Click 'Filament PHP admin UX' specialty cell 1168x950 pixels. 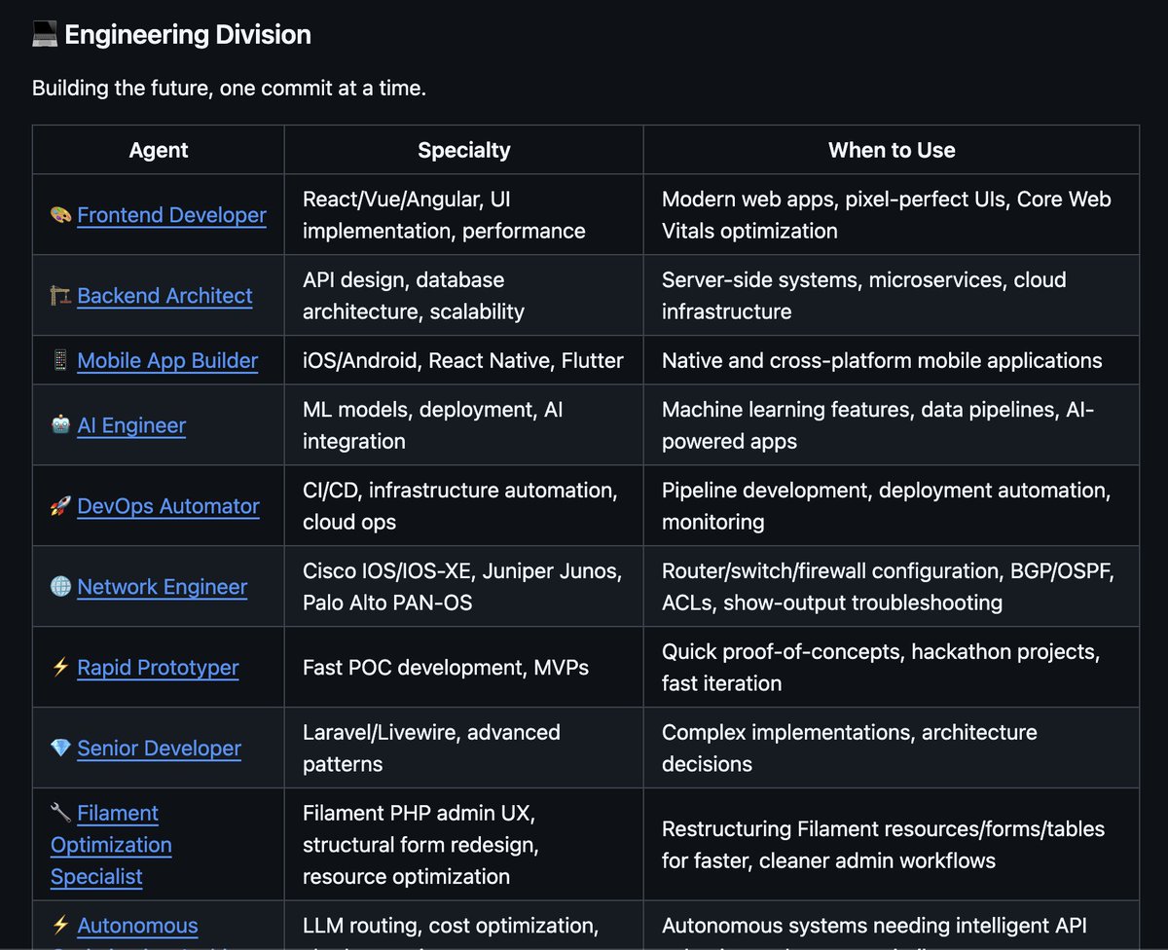click(464, 845)
